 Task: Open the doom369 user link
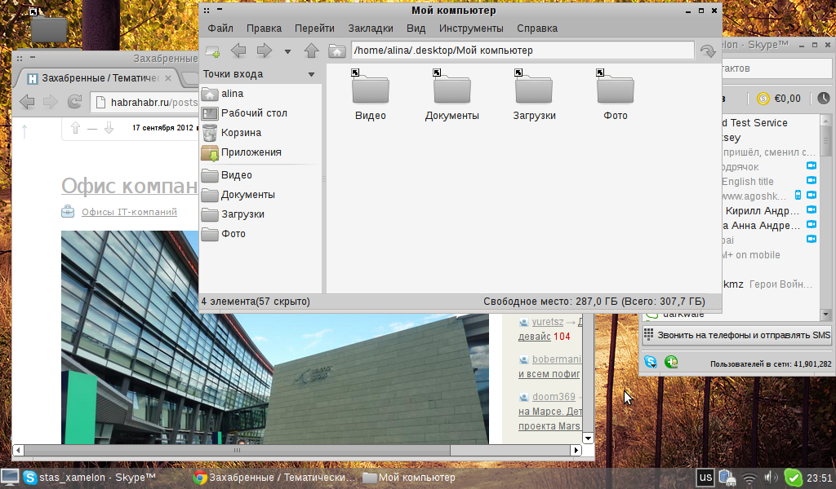coord(554,397)
